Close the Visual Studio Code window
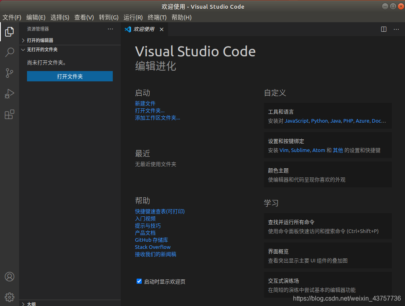The image size is (405, 306). [401, 6]
